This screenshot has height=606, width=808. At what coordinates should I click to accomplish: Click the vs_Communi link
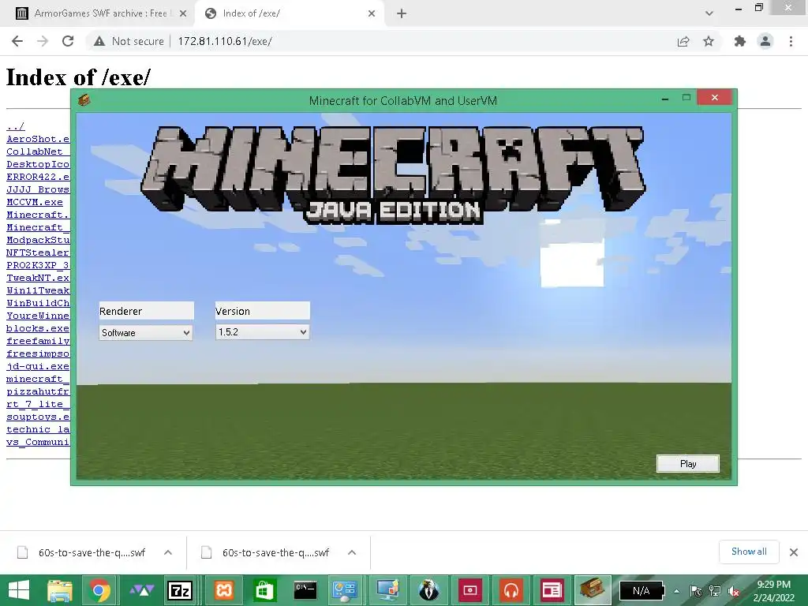pos(38,442)
